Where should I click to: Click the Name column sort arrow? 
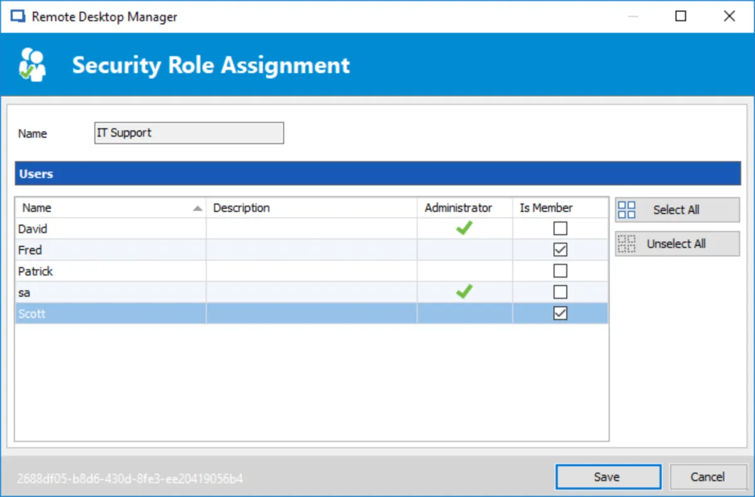coord(198,208)
